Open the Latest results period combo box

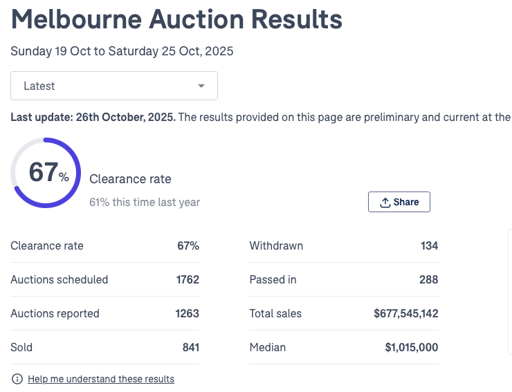tap(114, 86)
